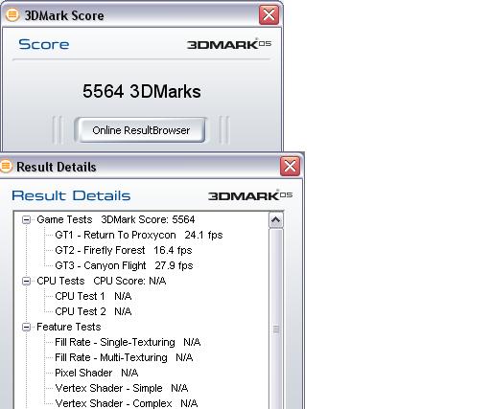Close the 3DMark Score window
The width and height of the screenshot is (491, 409).
pyautogui.click(x=269, y=14)
